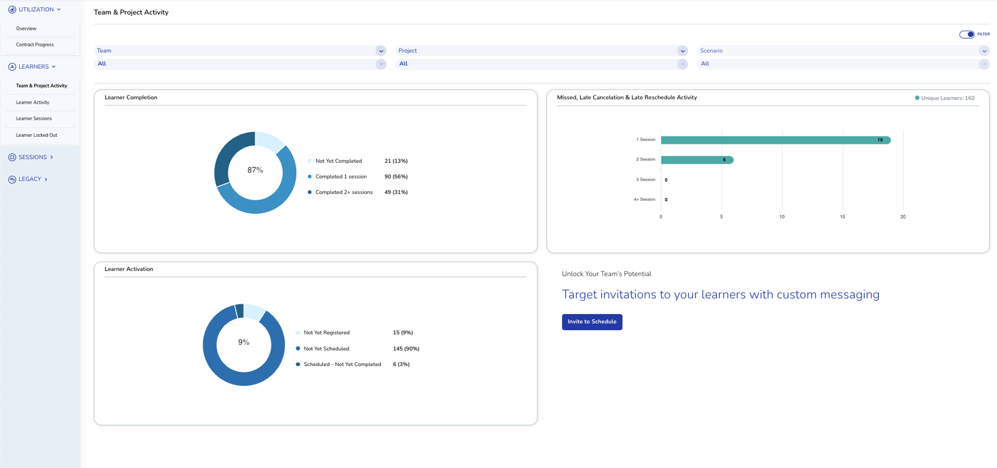Click the Learner Activation donut chart
Screen dimensions: 997x468
point(244,345)
